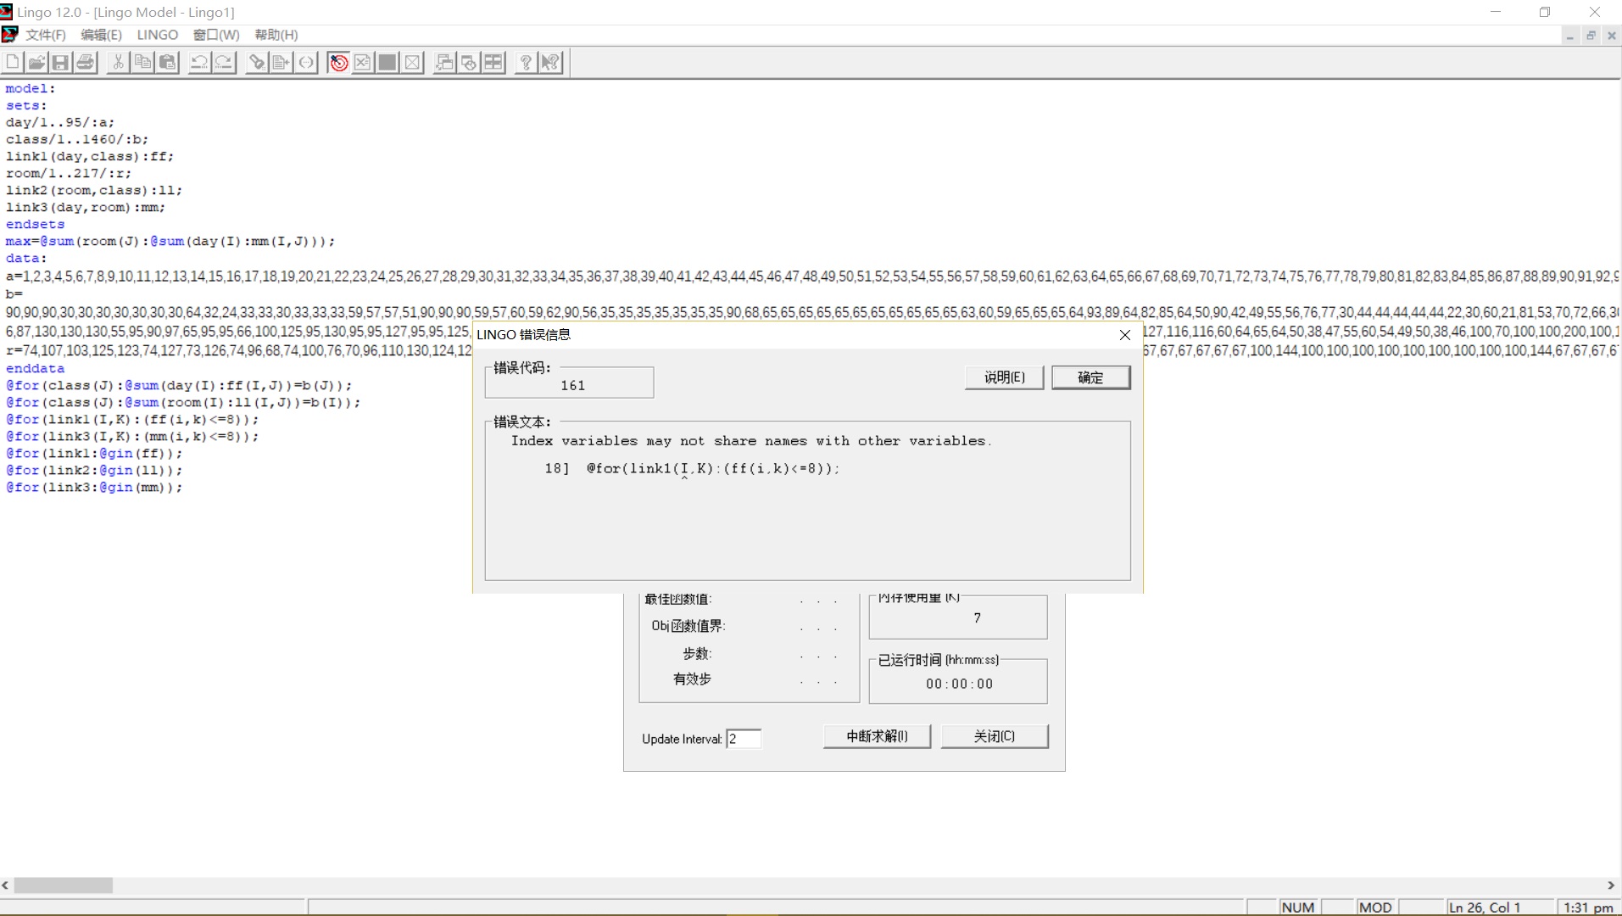This screenshot has width=1622, height=916.
Task: Click the 'link1(day,class):ff;' code line
Action: click(90, 156)
